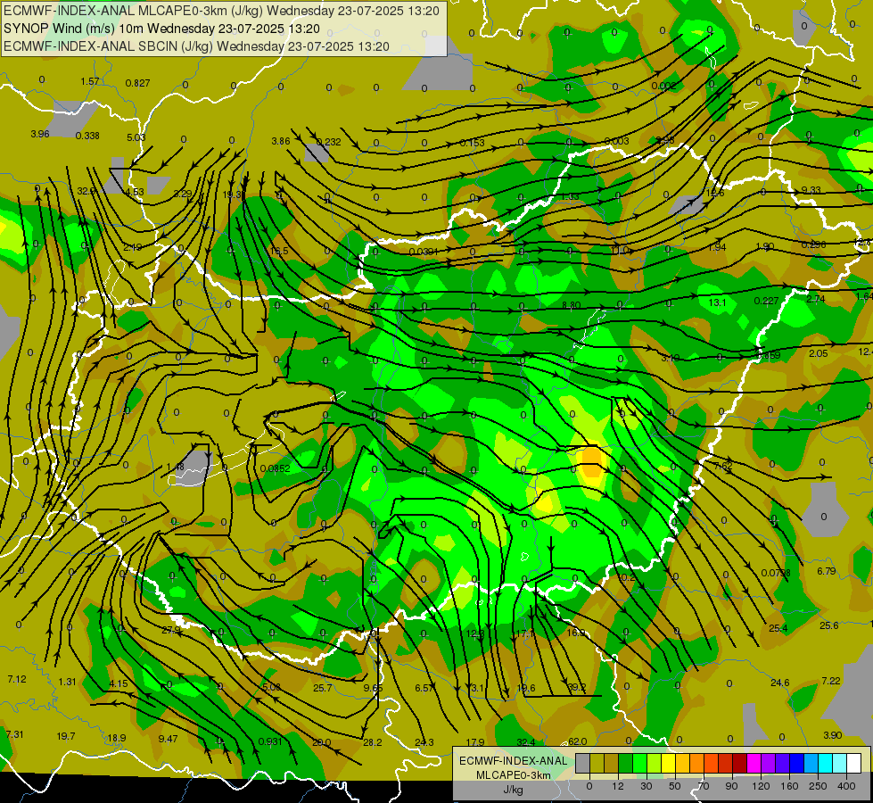The height and width of the screenshot is (803, 873).
Task: Click the map value 4.15
Action: tap(119, 683)
